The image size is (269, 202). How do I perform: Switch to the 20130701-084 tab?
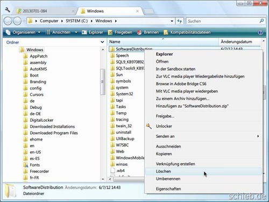[x=45, y=11]
